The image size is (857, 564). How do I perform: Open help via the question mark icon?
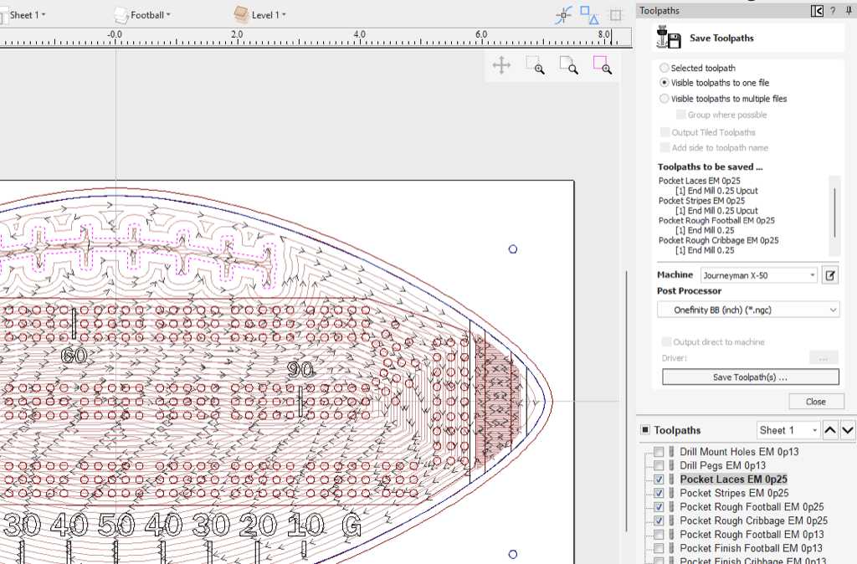(x=833, y=10)
